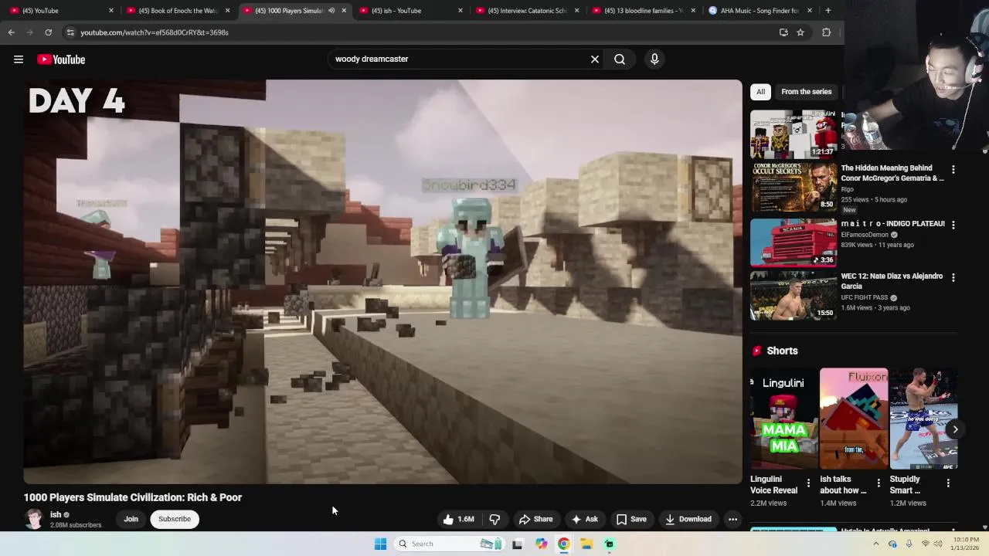The image size is (989, 556).
Task: View site information in address bar
Action: pos(70,32)
